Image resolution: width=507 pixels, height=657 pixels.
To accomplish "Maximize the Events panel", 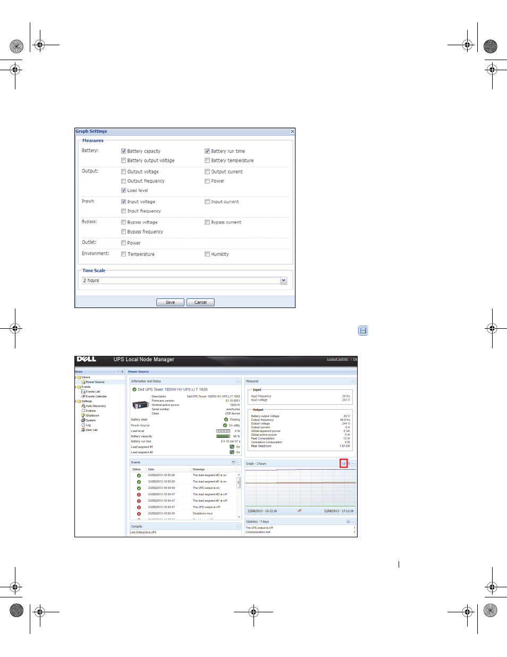I will click(233, 462).
